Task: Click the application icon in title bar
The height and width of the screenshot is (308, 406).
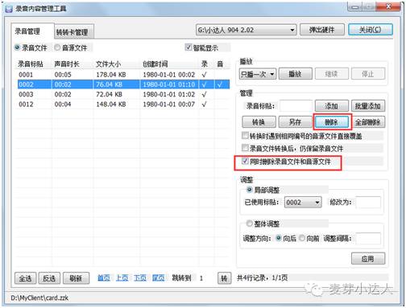Action: pyautogui.click(x=9, y=9)
